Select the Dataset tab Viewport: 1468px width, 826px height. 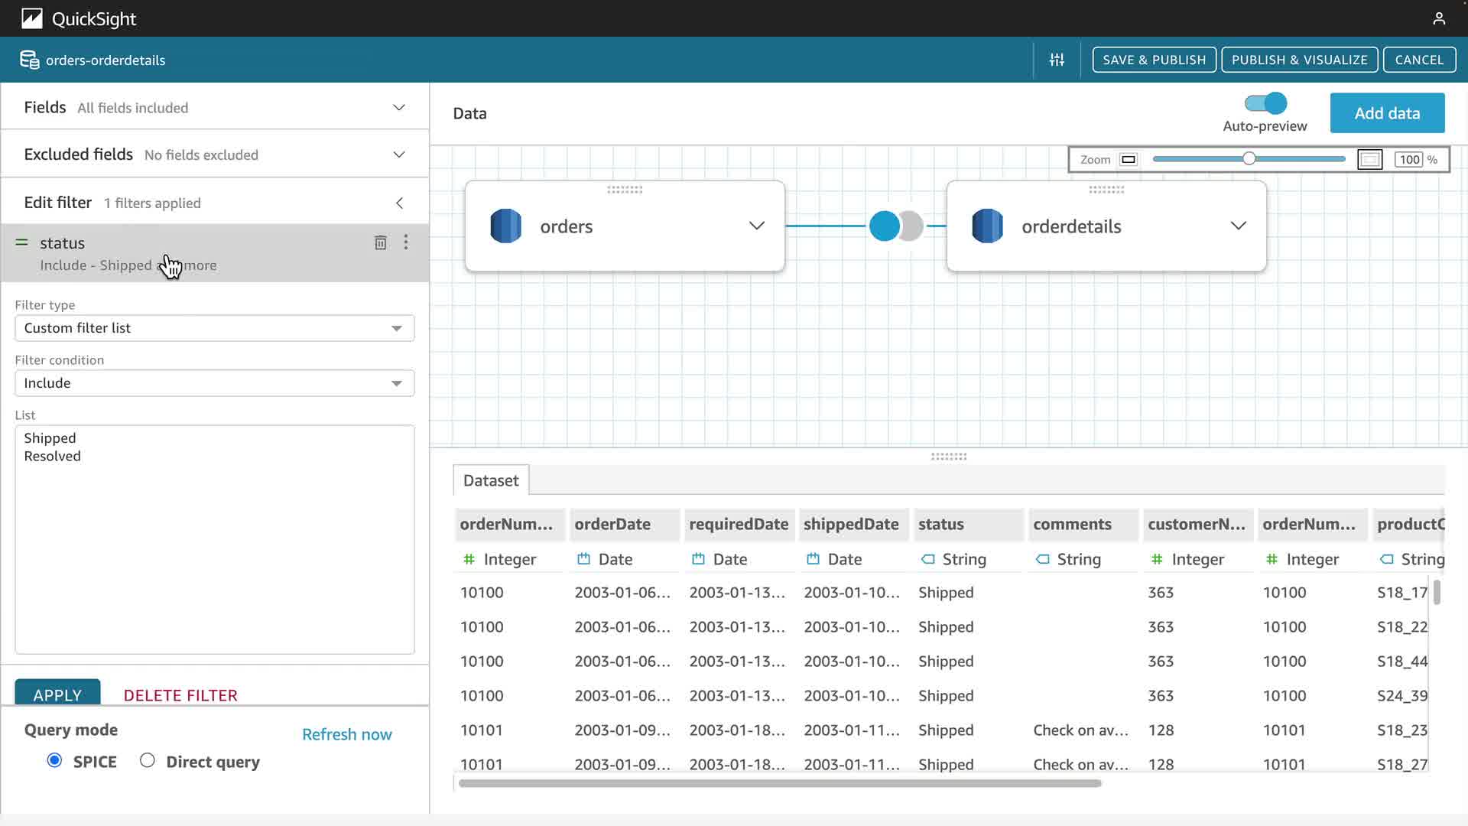click(x=490, y=480)
